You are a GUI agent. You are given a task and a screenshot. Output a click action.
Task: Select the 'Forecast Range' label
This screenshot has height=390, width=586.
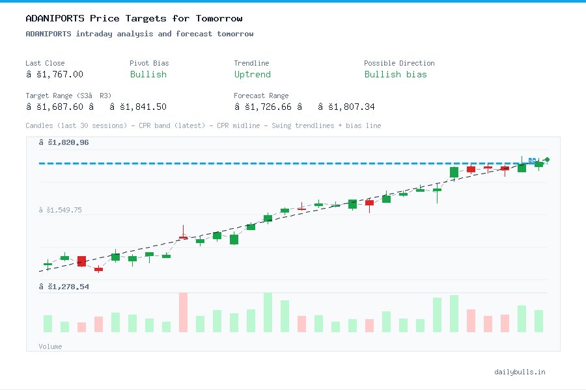(261, 96)
